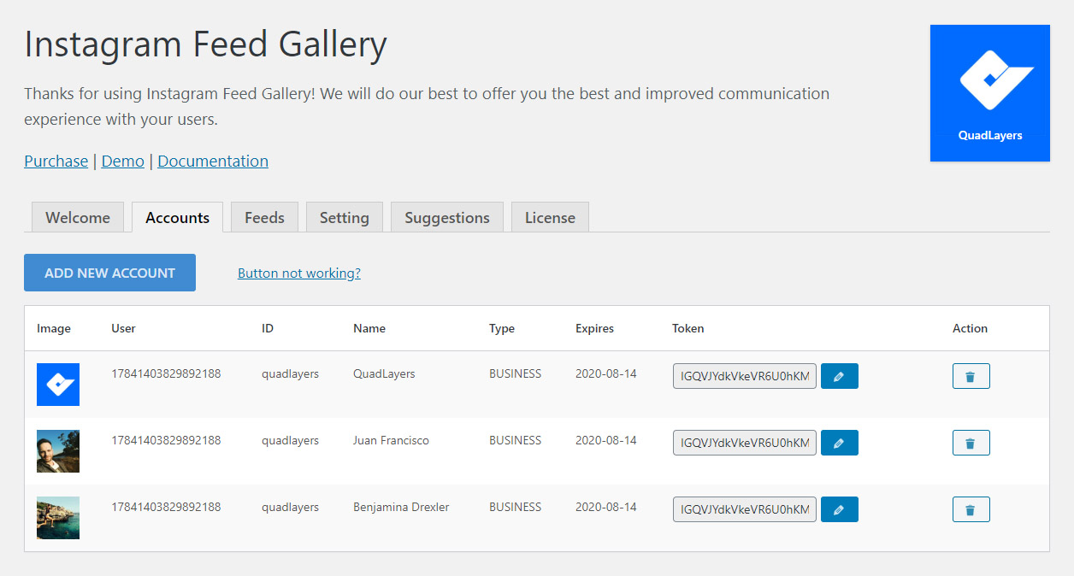Open the Suggestions tab
This screenshot has height=576, width=1074.
(447, 218)
